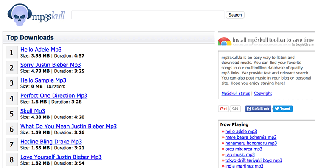318x168 pixels.
Task: Open Love Yourself Justin Bieber Mp3 link
Action: [61, 157]
